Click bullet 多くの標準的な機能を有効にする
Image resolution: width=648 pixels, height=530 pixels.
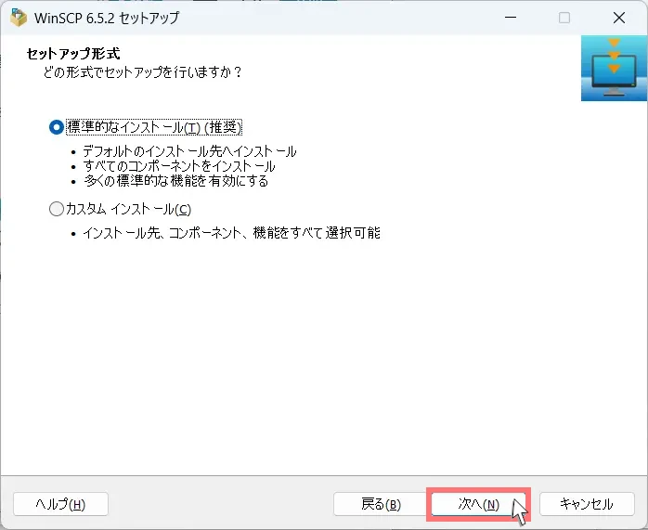tap(176, 181)
